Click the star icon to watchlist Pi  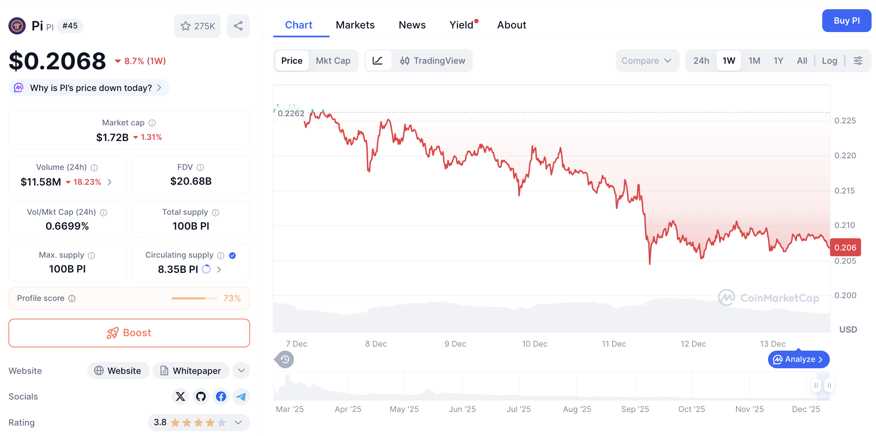tap(186, 26)
